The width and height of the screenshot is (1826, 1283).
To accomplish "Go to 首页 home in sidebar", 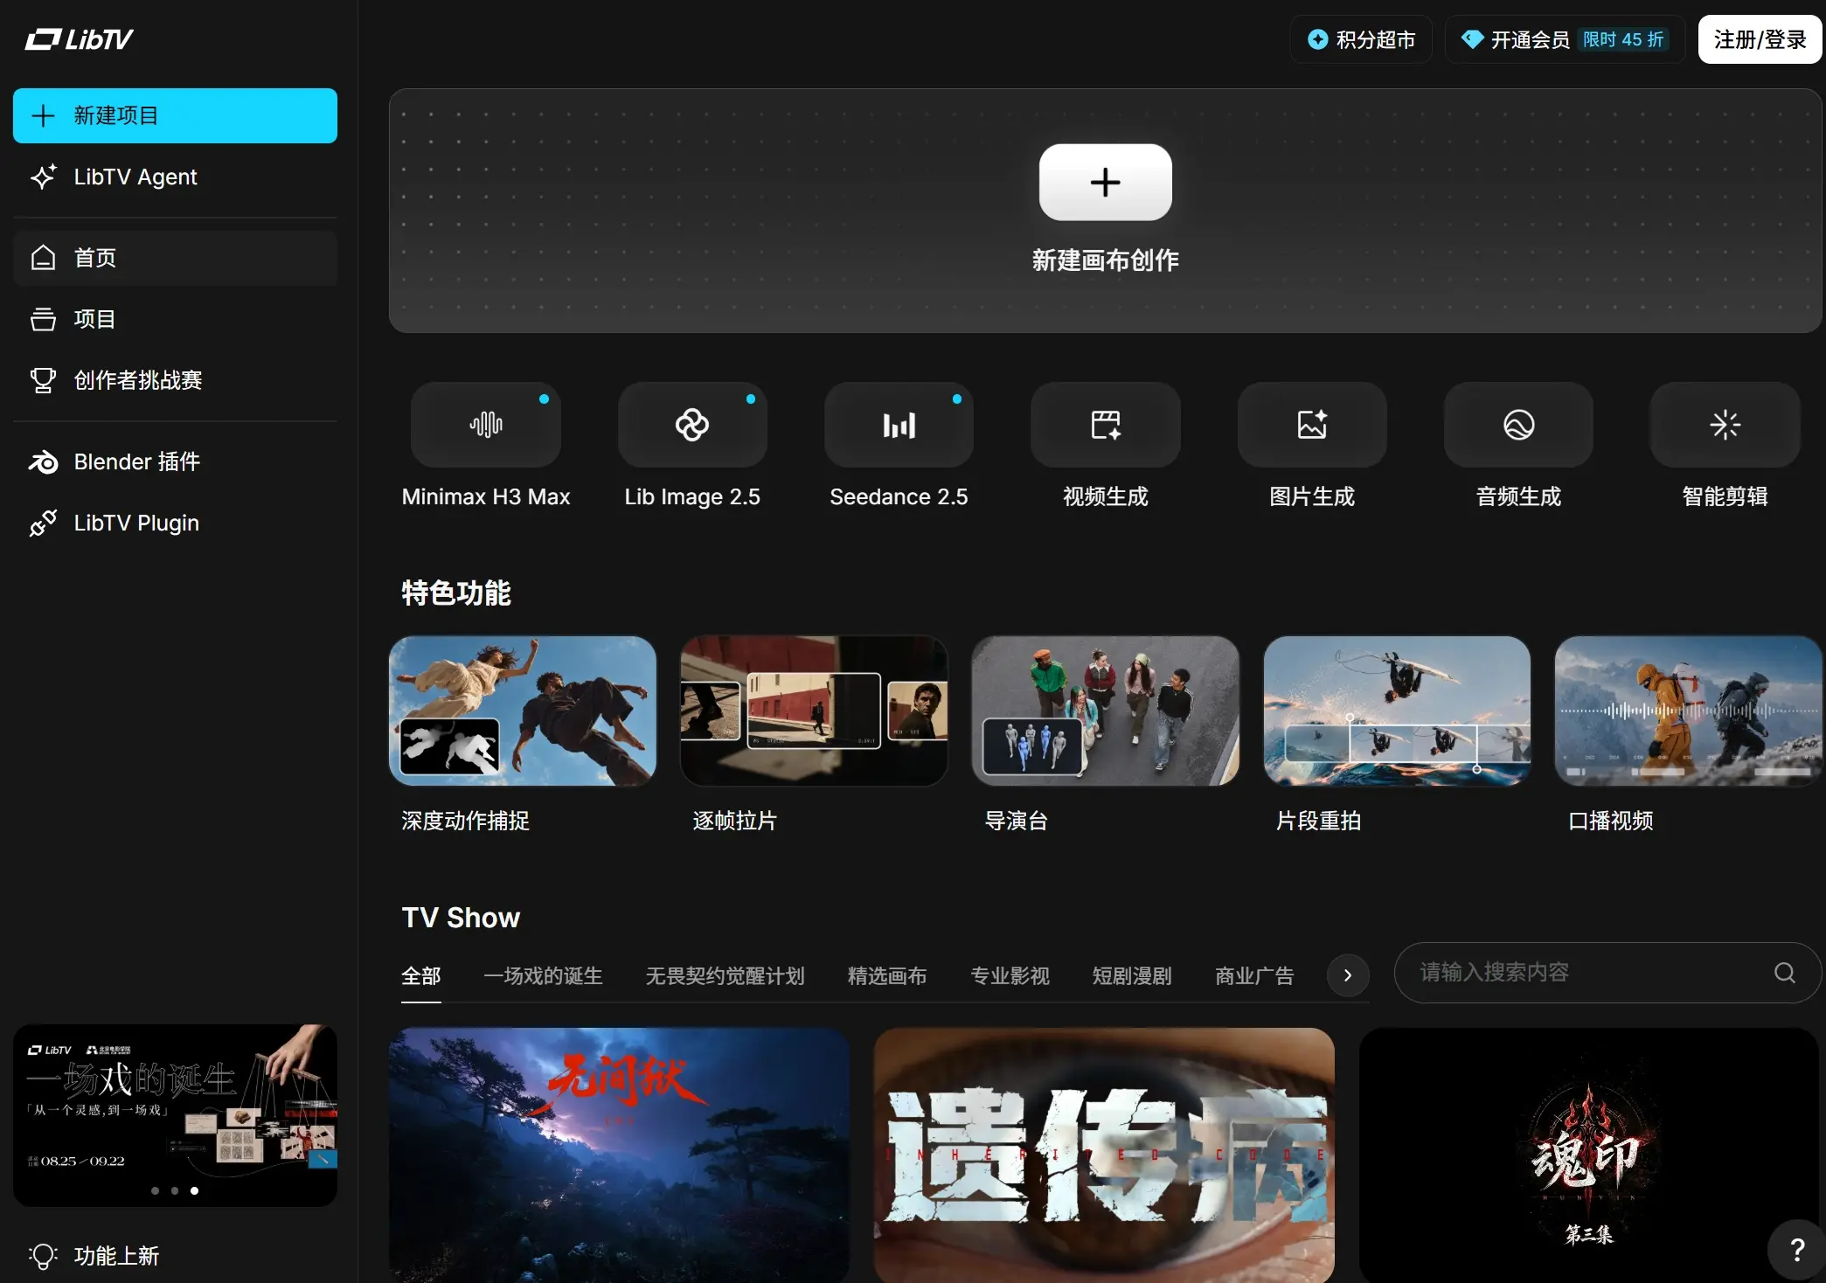I will (175, 258).
